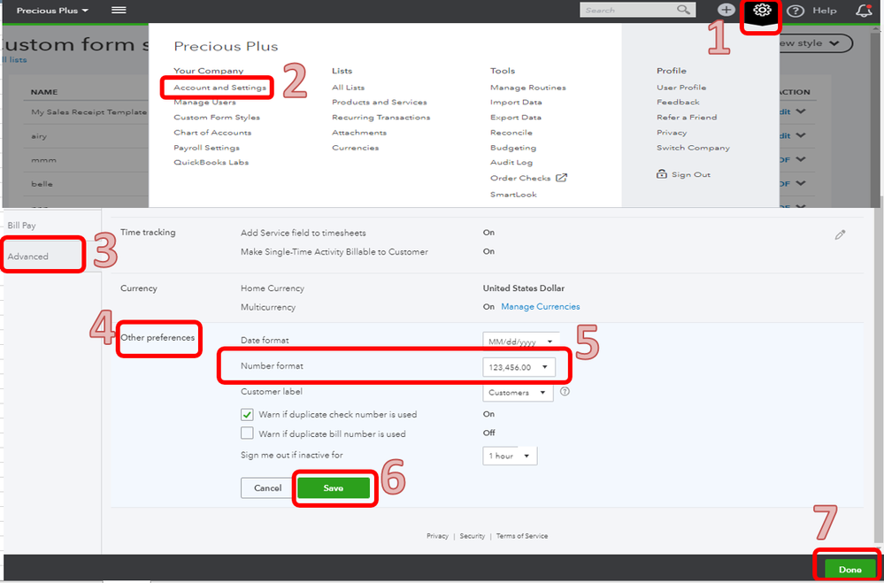Viewport: 884px width, 583px height.
Task: Expand action arrow for airy row
Action: tap(801, 136)
